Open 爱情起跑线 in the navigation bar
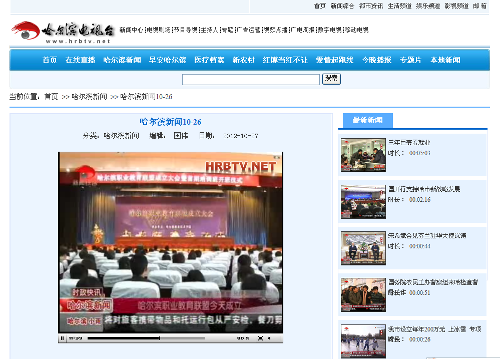 [335, 60]
